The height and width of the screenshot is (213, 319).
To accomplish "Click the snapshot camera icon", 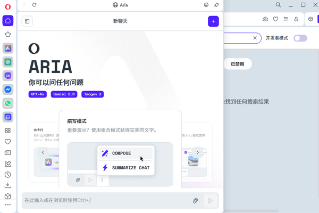I will coord(265,19).
